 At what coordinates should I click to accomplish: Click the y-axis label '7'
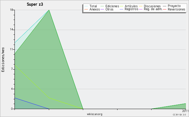coord(12,69)
